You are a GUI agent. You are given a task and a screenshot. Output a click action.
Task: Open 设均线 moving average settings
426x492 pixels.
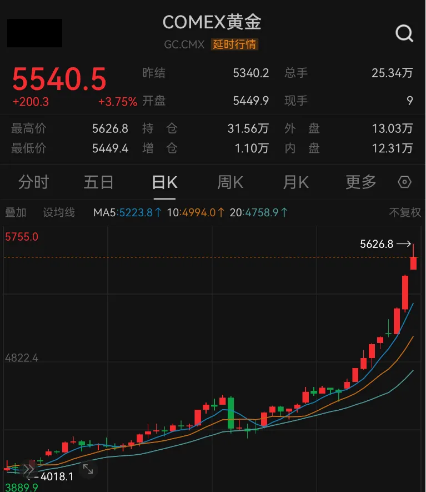[x=59, y=212]
